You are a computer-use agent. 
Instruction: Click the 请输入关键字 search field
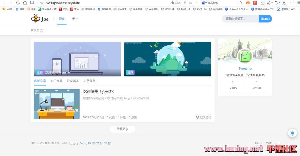point(240,19)
